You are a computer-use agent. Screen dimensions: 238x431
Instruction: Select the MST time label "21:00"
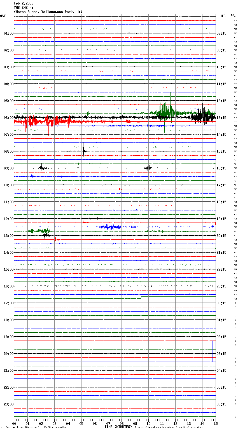[x=9, y=371]
